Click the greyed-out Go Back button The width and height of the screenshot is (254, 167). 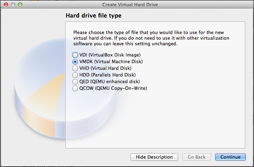pos(196,157)
